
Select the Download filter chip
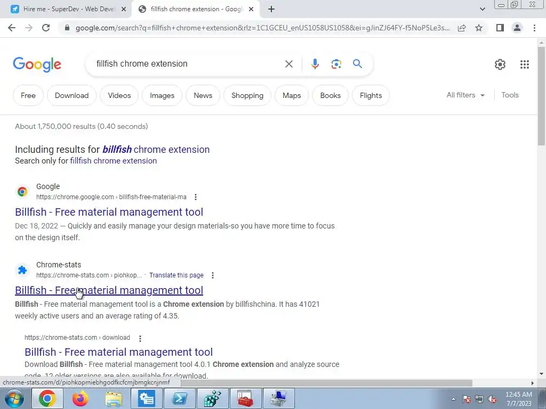coord(72,95)
